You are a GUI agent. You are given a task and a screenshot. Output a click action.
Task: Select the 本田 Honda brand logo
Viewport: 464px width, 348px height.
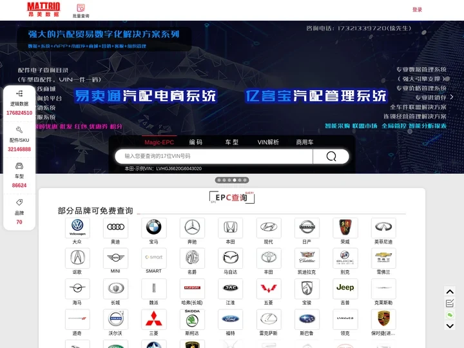click(230, 227)
